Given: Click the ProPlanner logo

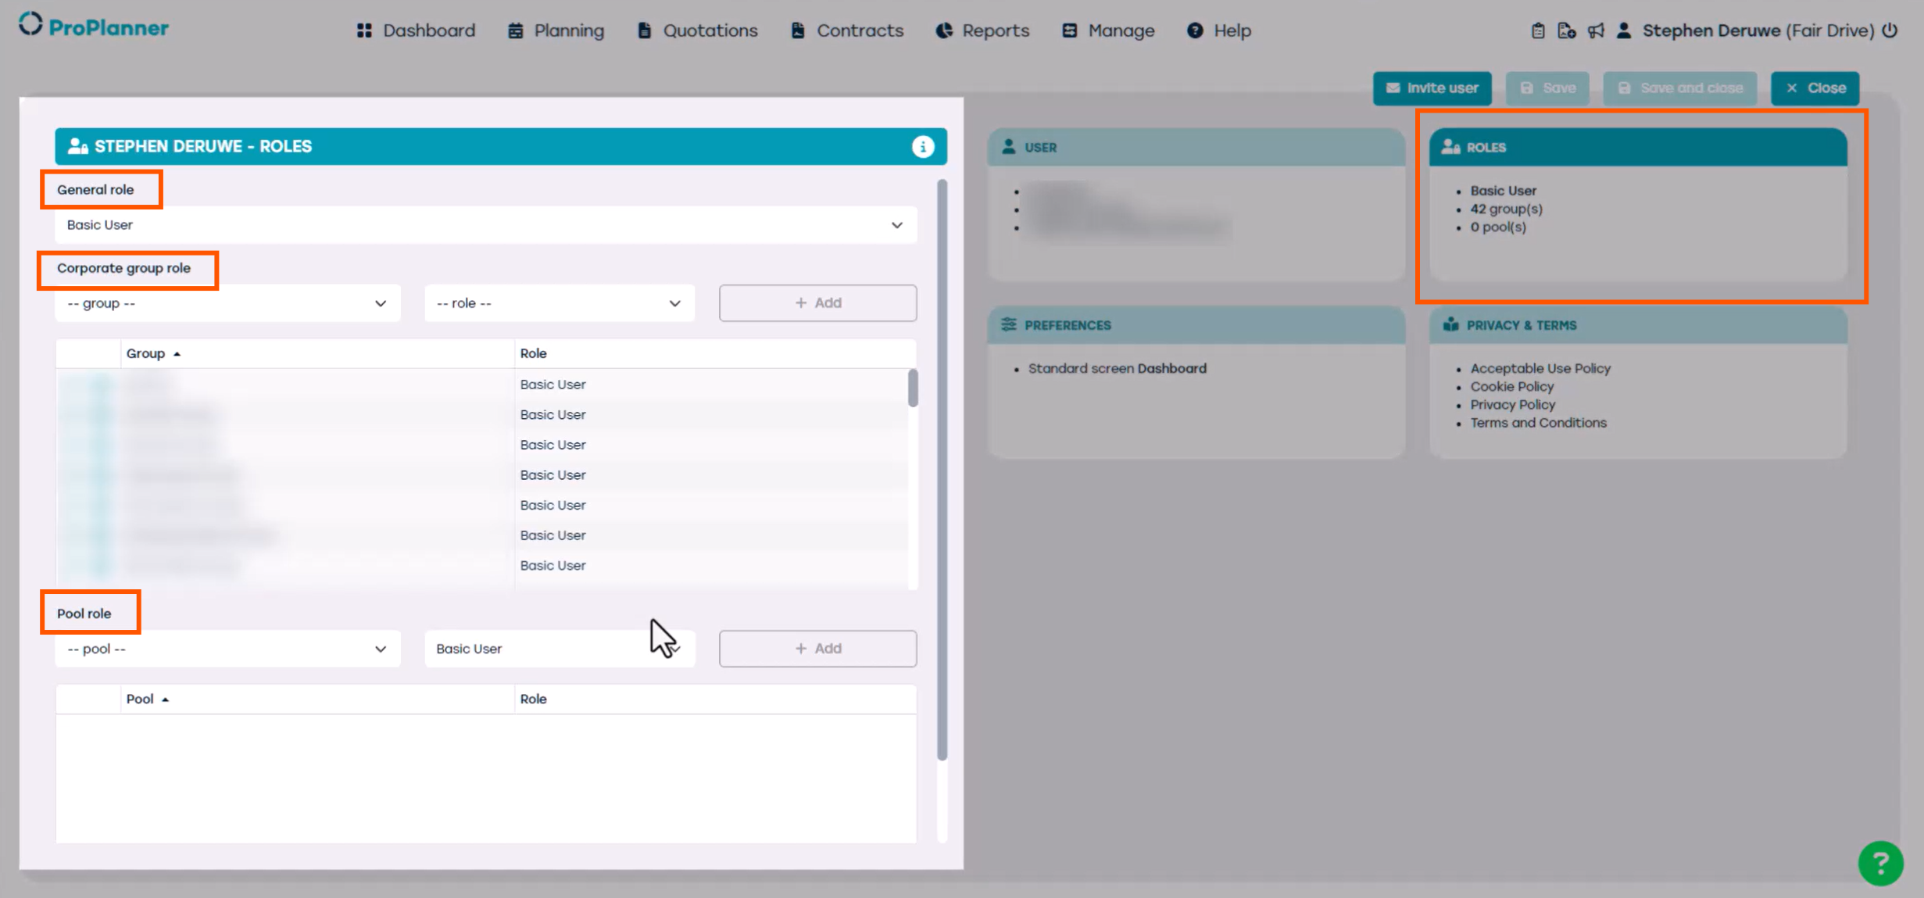Looking at the screenshot, I should [93, 27].
